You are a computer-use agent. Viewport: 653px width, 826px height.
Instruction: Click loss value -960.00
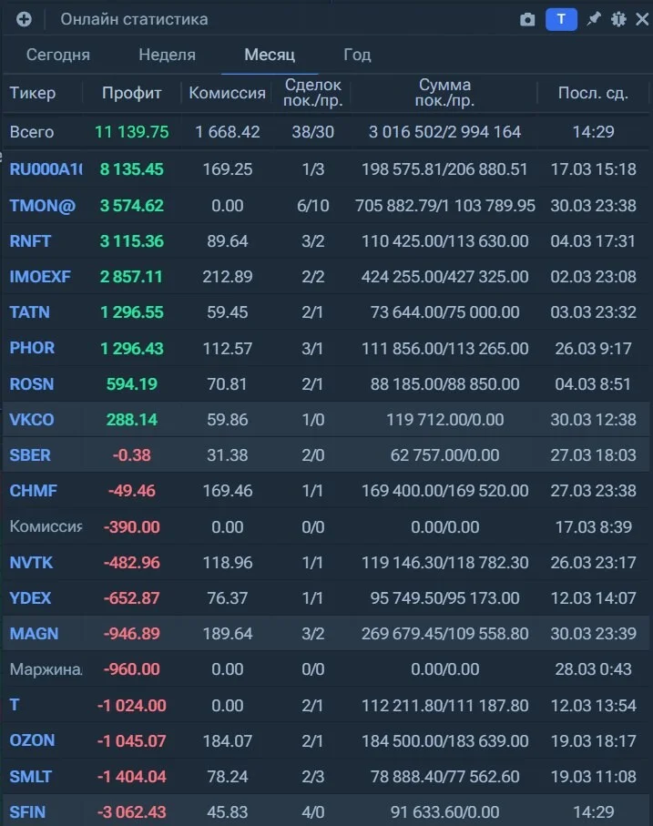132,669
